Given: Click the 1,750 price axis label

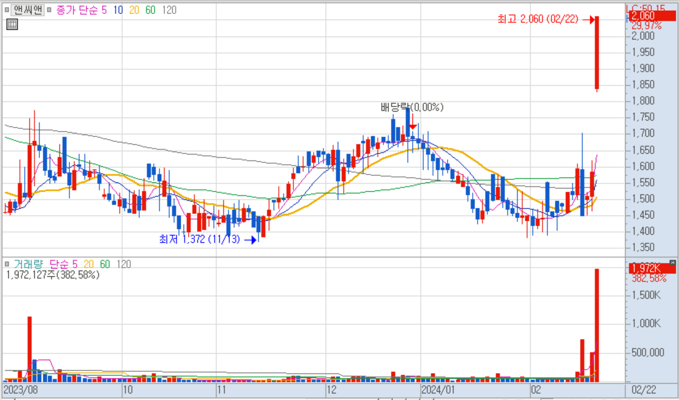Looking at the screenshot, I should pyautogui.click(x=643, y=117).
